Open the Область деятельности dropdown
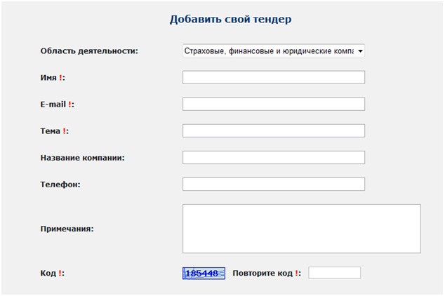The width and height of the screenshot is (445, 296). [273, 51]
